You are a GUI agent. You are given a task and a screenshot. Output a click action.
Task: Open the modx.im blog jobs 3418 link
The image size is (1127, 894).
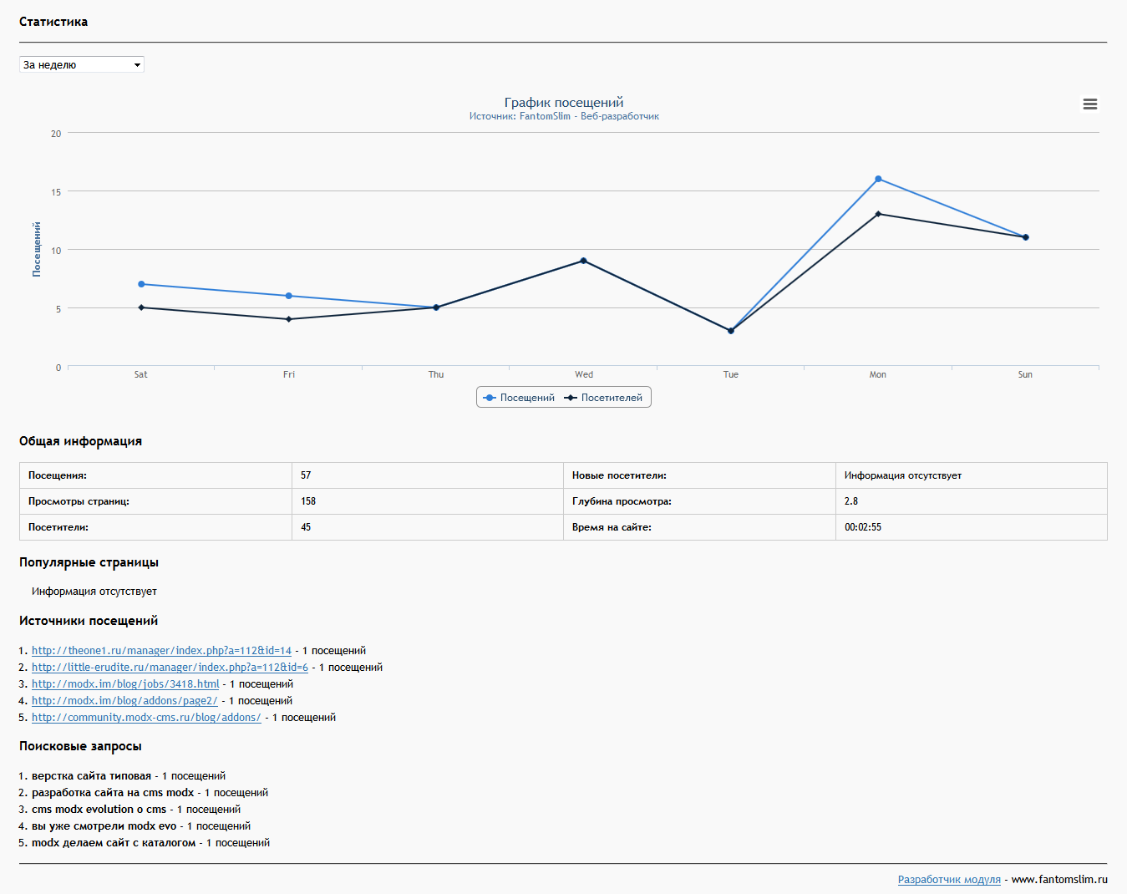125,684
